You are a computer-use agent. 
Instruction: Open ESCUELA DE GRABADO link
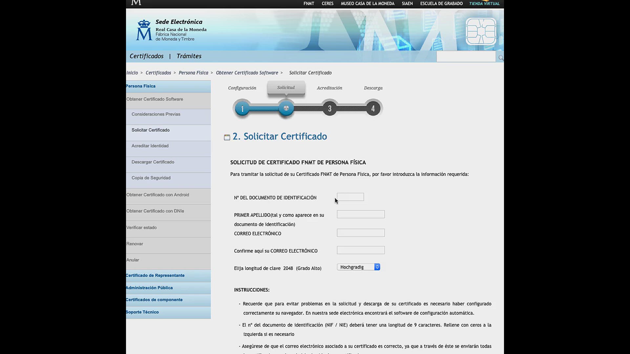(x=441, y=4)
